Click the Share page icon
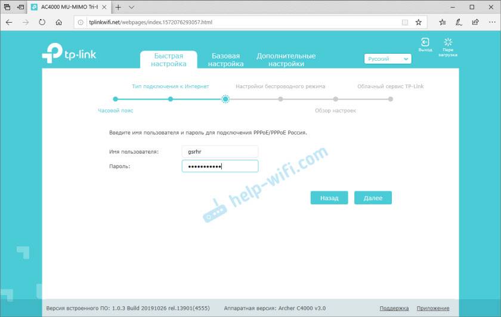The image size is (501, 317). tap(475, 22)
